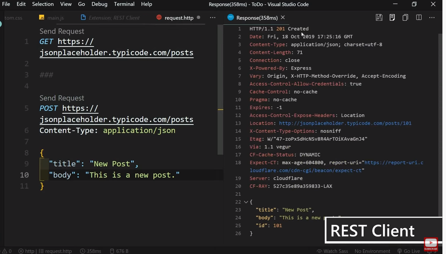The image size is (446, 254).
Task: Open the File menu
Action: pyautogui.click(x=6, y=4)
